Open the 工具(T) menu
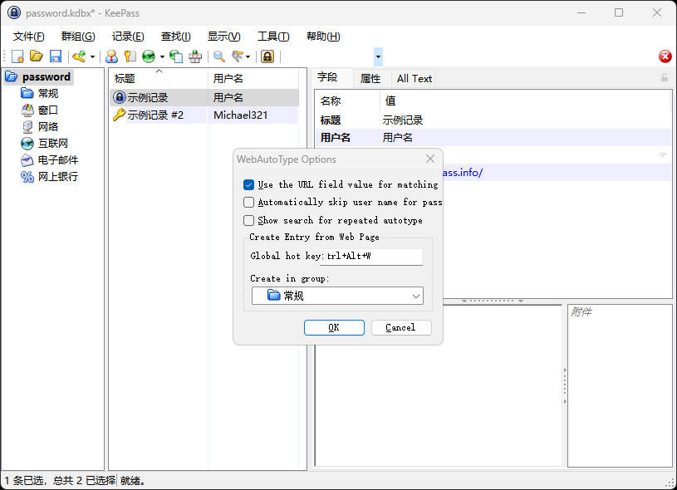677x490 pixels. click(x=273, y=37)
